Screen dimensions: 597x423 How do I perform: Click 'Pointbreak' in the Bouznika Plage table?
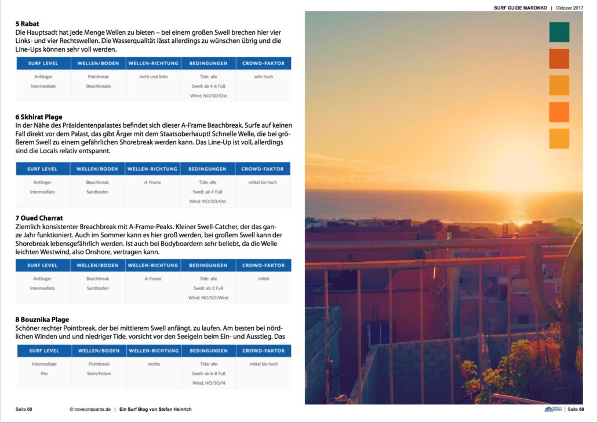pyautogui.click(x=99, y=364)
